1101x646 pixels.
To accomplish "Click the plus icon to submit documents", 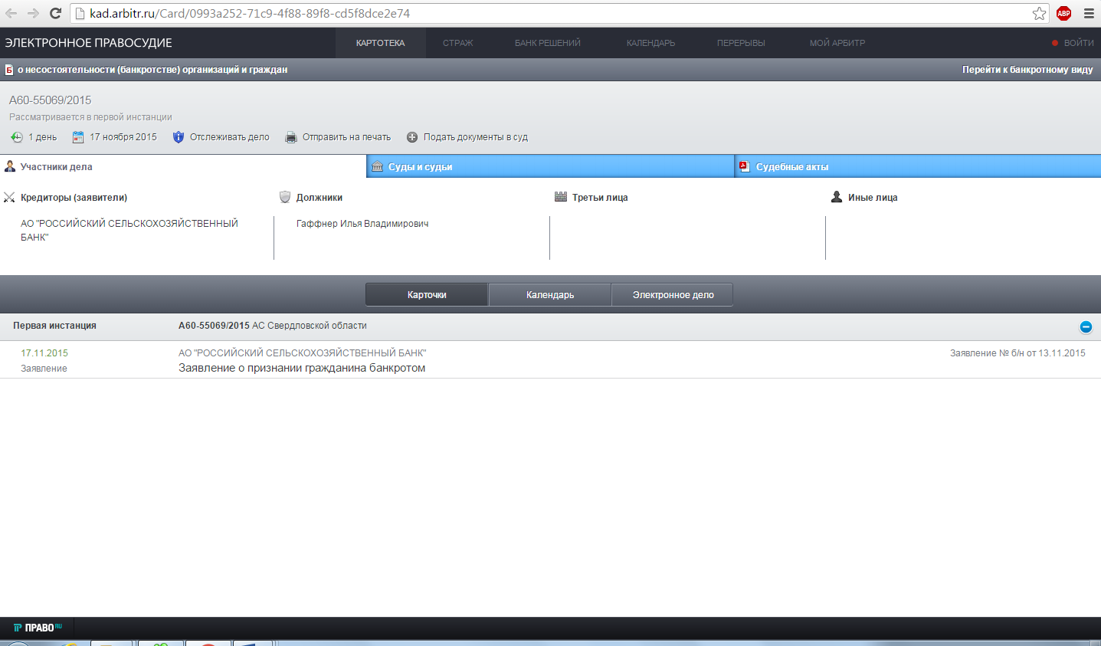I will (x=412, y=137).
